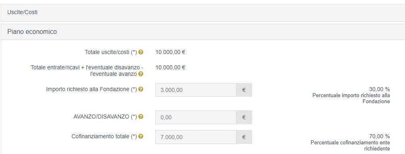This screenshot has height=154, width=405.
Task: Click the AVANZO/DISAVANZO (*) label text
Action: click(105, 117)
